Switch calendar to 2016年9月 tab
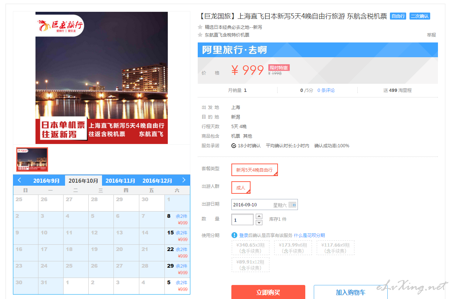The width and height of the screenshot is (452, 299). coord(47,181)
